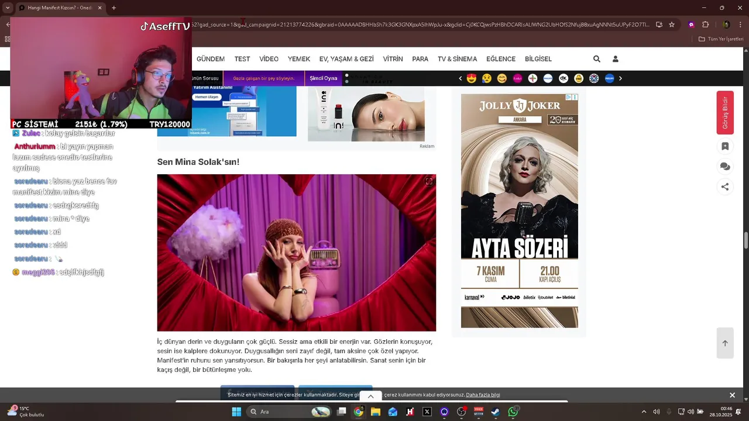
Task: Click the heart-eyes emoji reaction
Action: coord(471,78)
